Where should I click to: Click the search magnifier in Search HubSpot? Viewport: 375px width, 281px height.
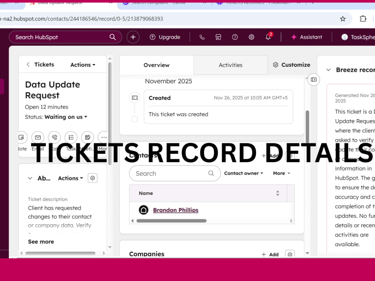112,37
